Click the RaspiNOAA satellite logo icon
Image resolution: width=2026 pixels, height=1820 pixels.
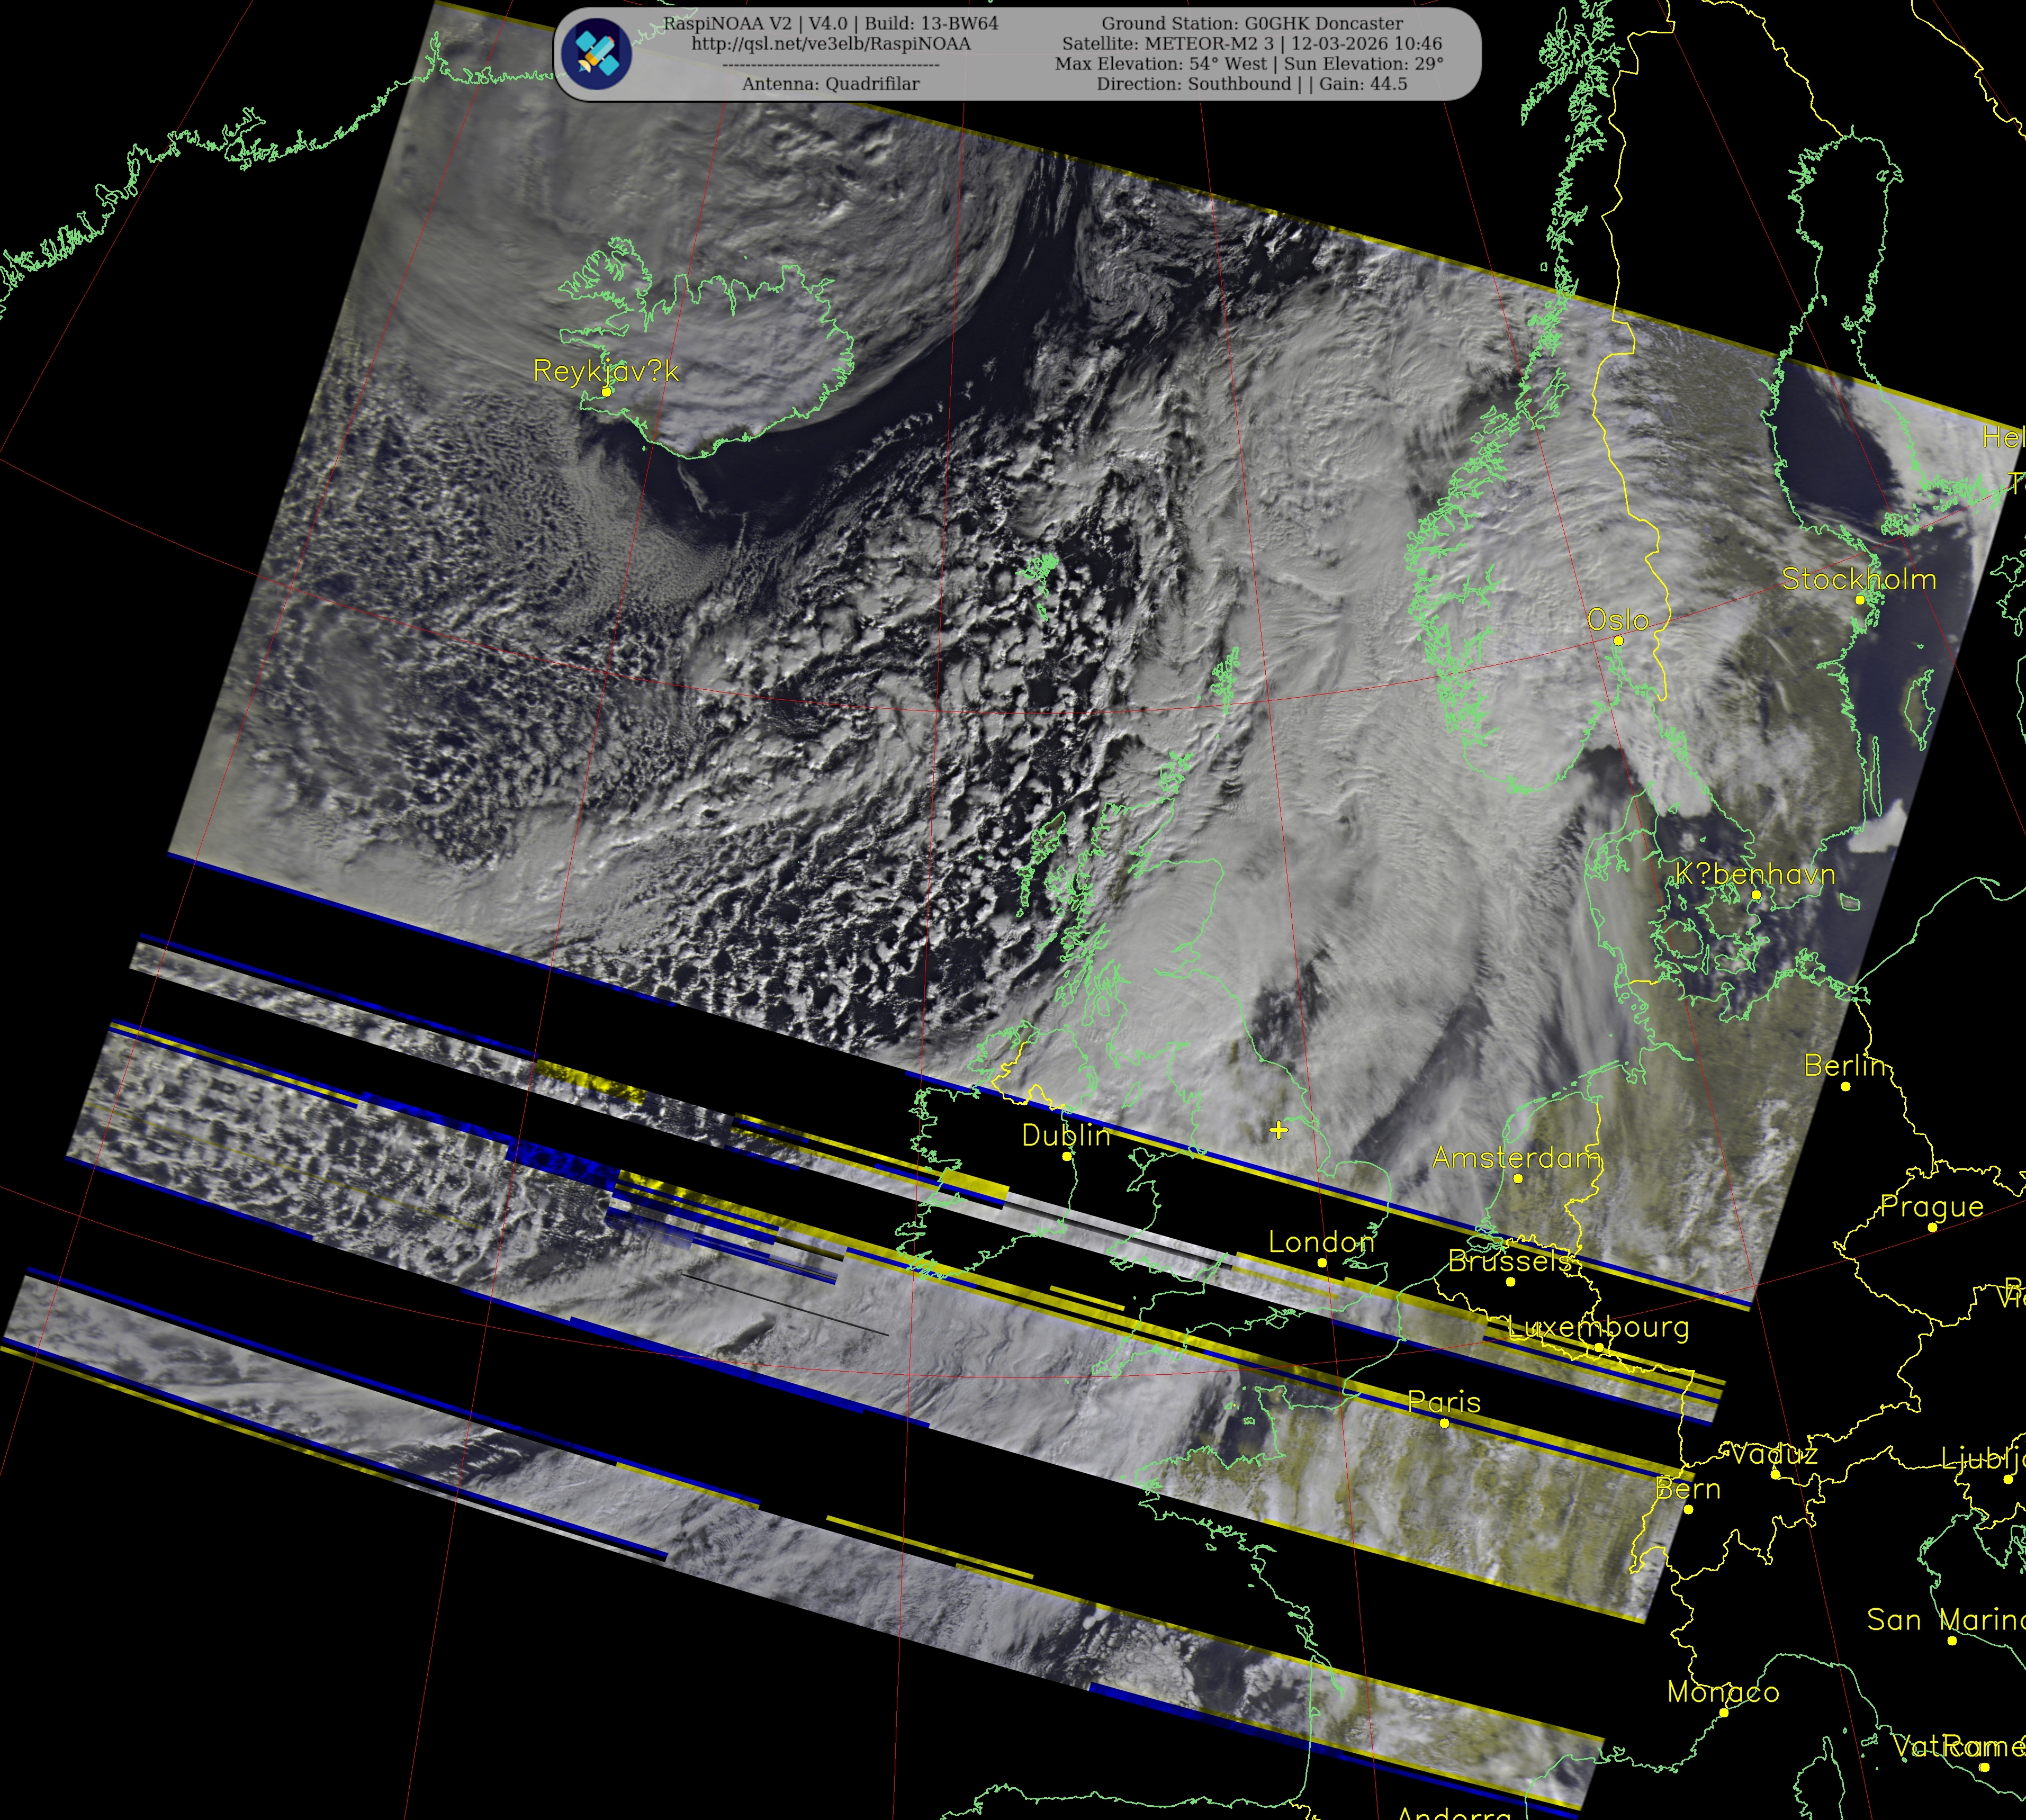click(x=597, y=53)
